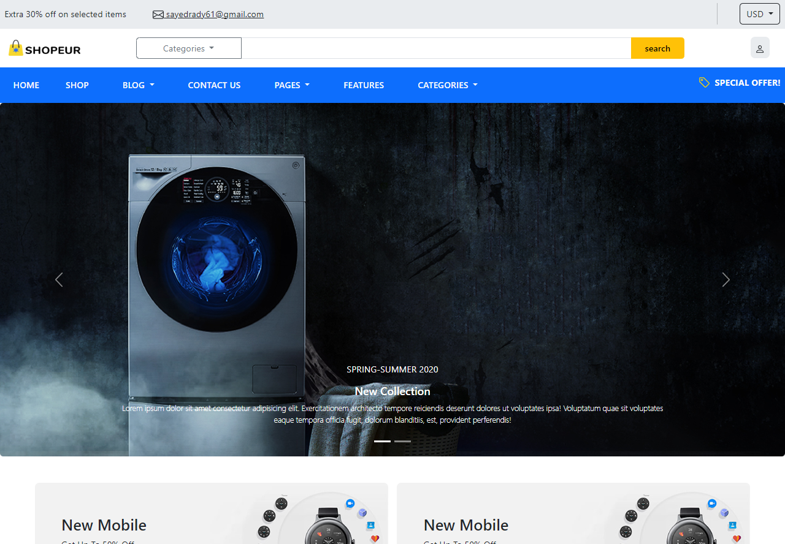The image size is (785, 544).
Task: Click the Shopeur shopping bag logo
Action: tap(16, 48)
